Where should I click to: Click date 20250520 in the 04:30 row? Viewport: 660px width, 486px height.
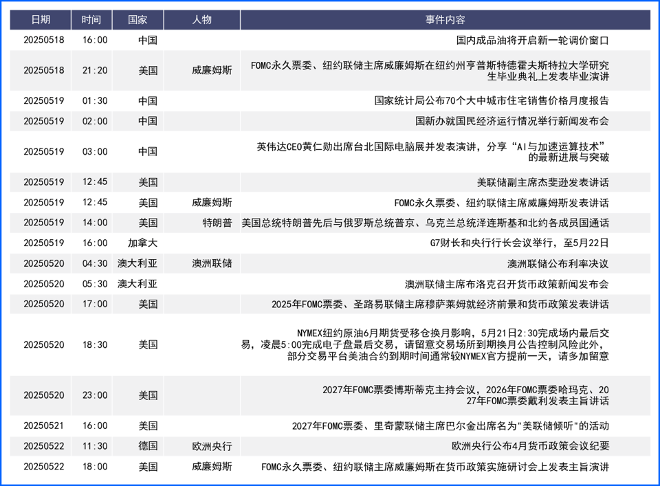(x=44, y=263)
